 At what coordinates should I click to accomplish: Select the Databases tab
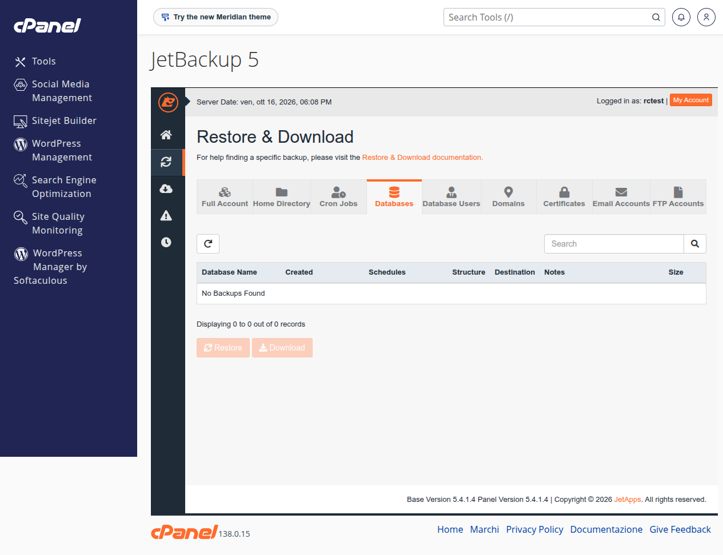pyautogui.click(x=394, y=197)
